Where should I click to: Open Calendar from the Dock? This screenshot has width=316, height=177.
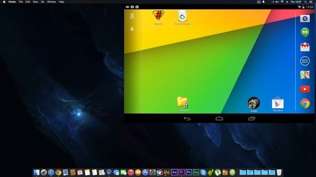[80, 172]
